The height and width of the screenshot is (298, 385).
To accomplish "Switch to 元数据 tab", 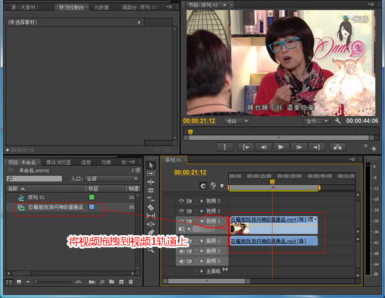I will click(x=101, y=7).
